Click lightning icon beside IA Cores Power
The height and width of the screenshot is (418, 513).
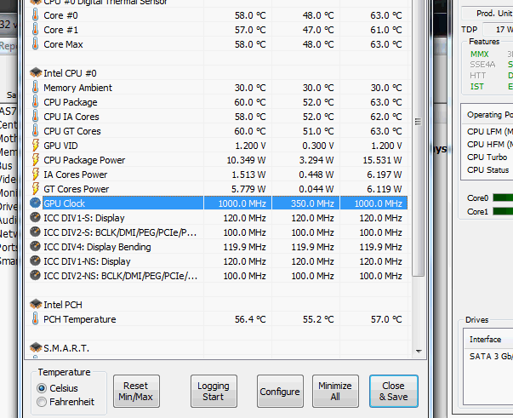tap(36, 174)
